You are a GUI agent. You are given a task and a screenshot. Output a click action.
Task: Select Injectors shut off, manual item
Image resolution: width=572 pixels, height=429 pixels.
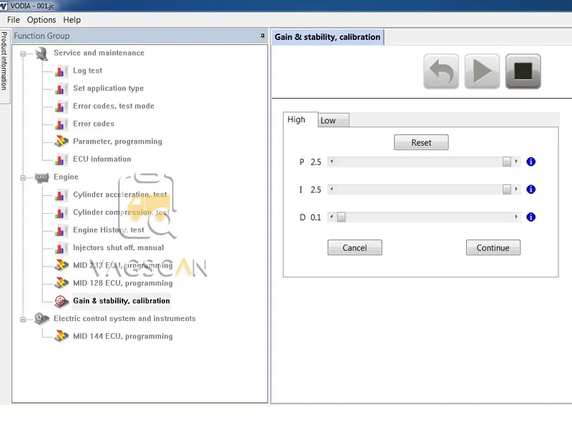(x=118, y=247)
